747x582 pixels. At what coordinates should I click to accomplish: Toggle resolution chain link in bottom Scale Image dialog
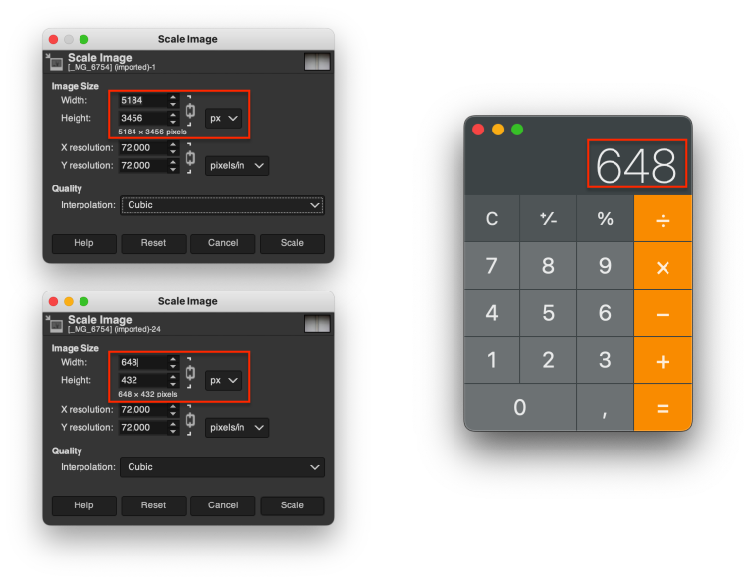coord(190,420)
